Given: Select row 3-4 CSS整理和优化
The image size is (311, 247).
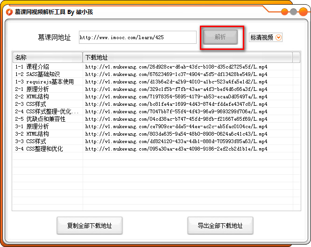Looking at the screenshot, I should (156, 149).
